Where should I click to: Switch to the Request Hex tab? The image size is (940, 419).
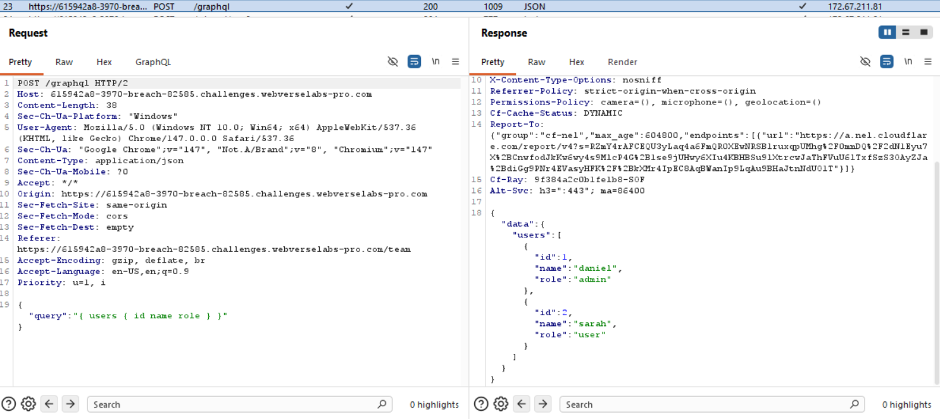(x=104, y=62)
